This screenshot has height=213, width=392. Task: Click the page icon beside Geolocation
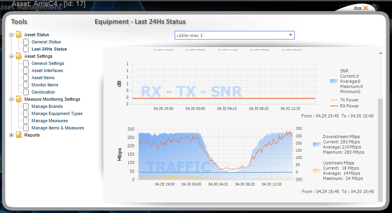[26, 92]
